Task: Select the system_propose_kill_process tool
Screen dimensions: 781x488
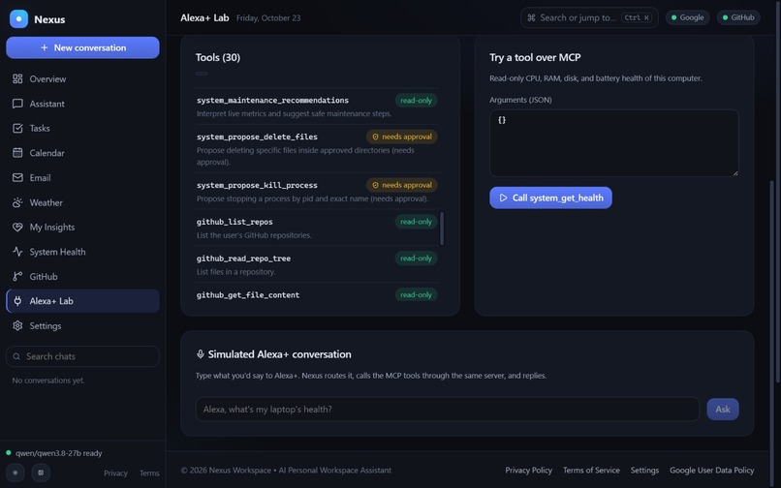Action: [x=317, y=191]
